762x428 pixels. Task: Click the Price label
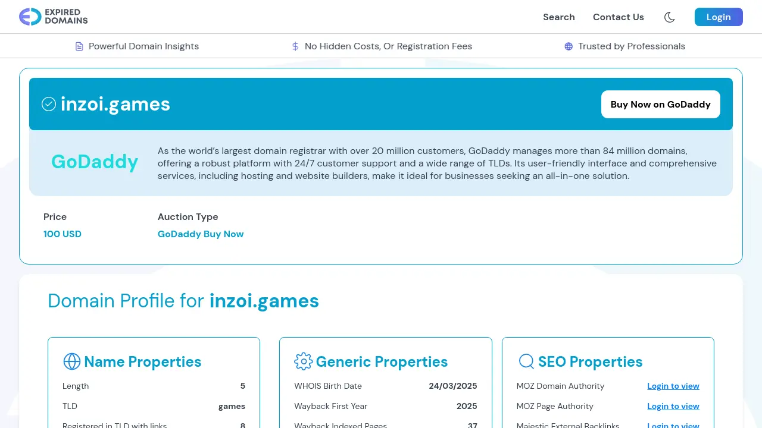tap(55, 217)
